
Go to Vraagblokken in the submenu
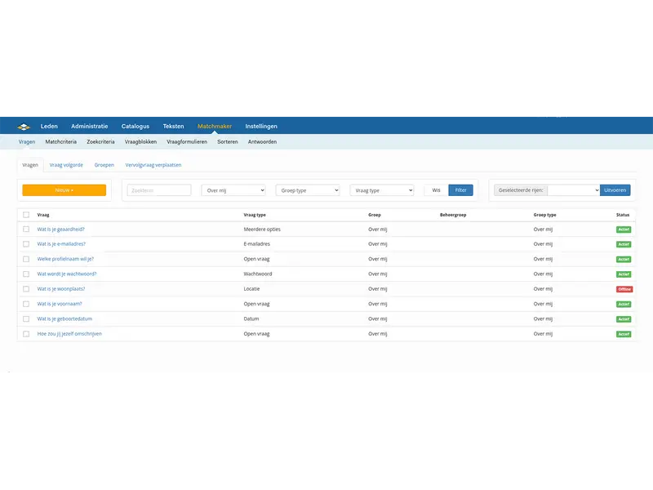coord(140,142)
